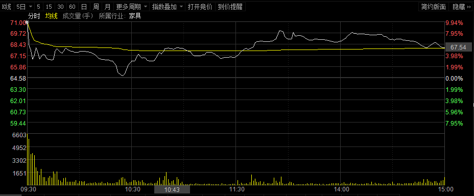This screenshot has width=474, height=196.
Task: Click the 65.86 price axis label
Action: 18,67
